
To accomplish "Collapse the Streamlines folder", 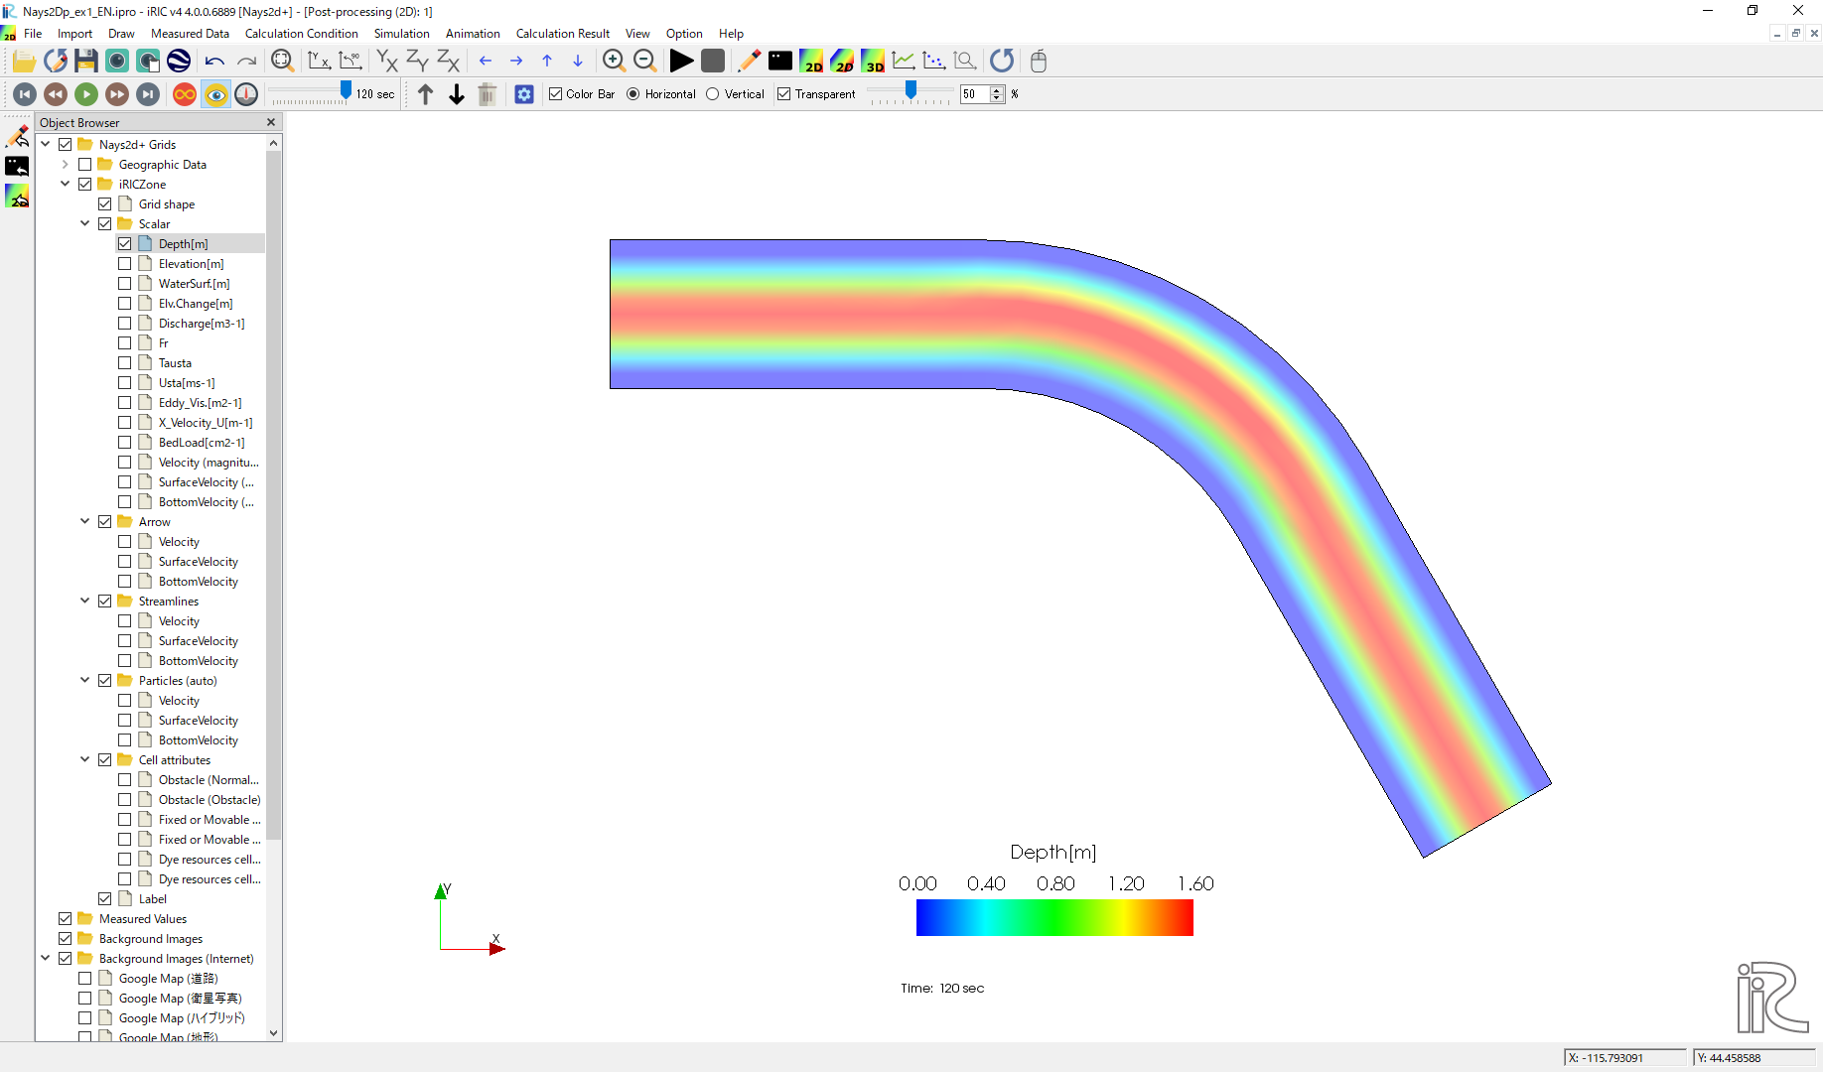I will pyautogui.click(x=85, y=602).
